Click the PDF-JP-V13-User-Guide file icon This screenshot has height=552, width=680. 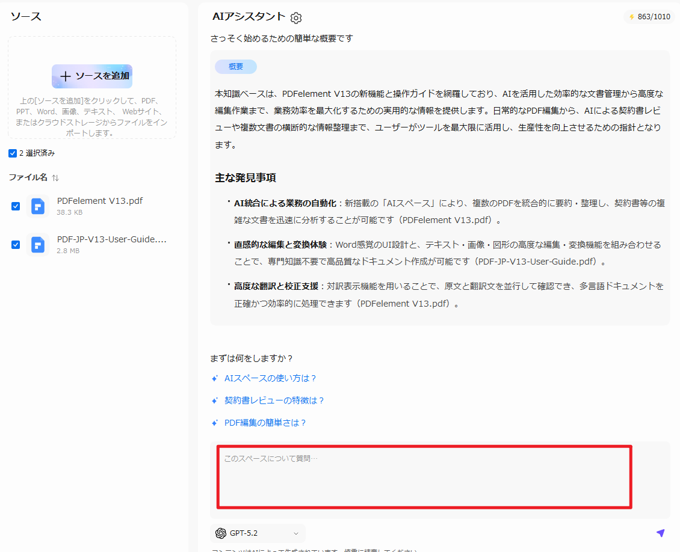[x=38, y=245]
